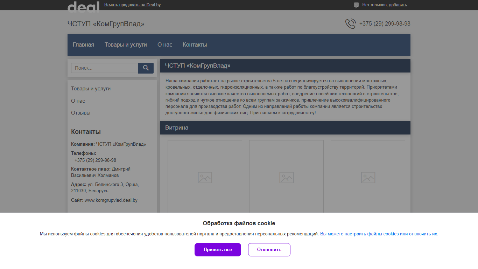Open the first showcase placeholder image
478x269 pixels.
[x=205, y=178]
